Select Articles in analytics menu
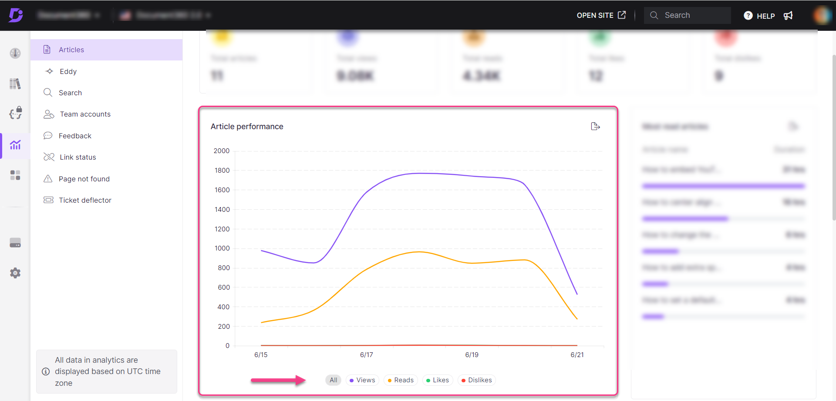Screen dimensions: 836x401 106,50
